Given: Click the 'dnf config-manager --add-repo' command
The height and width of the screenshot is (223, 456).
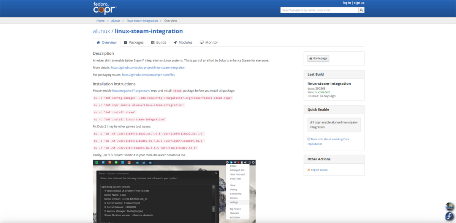Looking at the screenshot, I should [163, 98].
